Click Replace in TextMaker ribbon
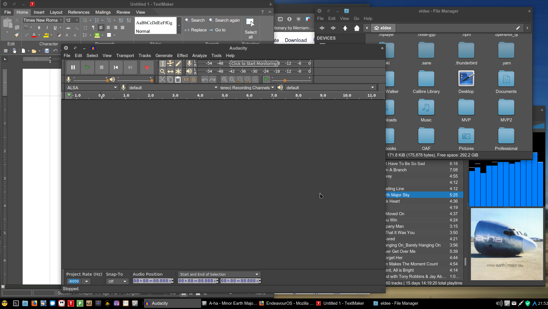 tap(196, 30)
